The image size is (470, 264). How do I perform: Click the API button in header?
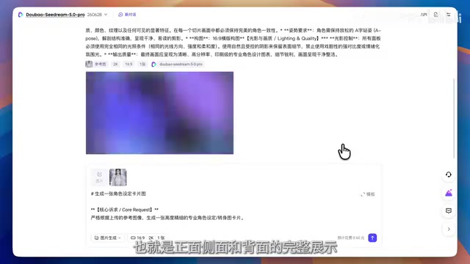423,15
